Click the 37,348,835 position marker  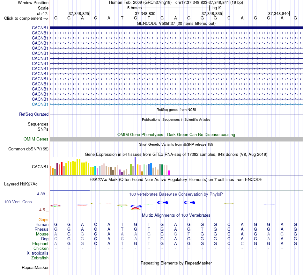(x=212, y=13)
